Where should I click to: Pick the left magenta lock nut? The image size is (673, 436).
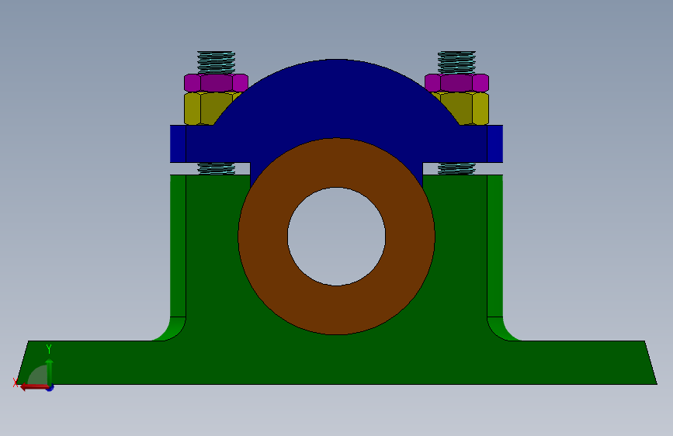217,83
